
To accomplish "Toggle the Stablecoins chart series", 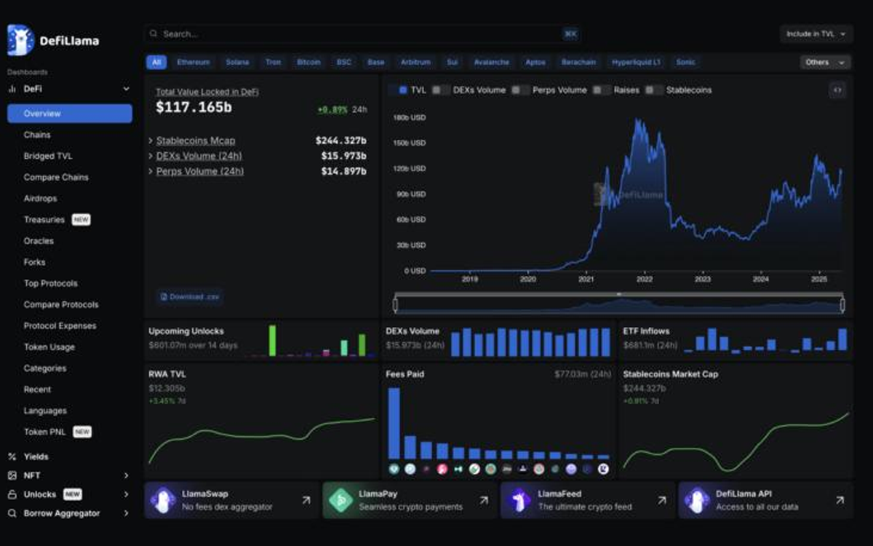I will coord(655,90).
